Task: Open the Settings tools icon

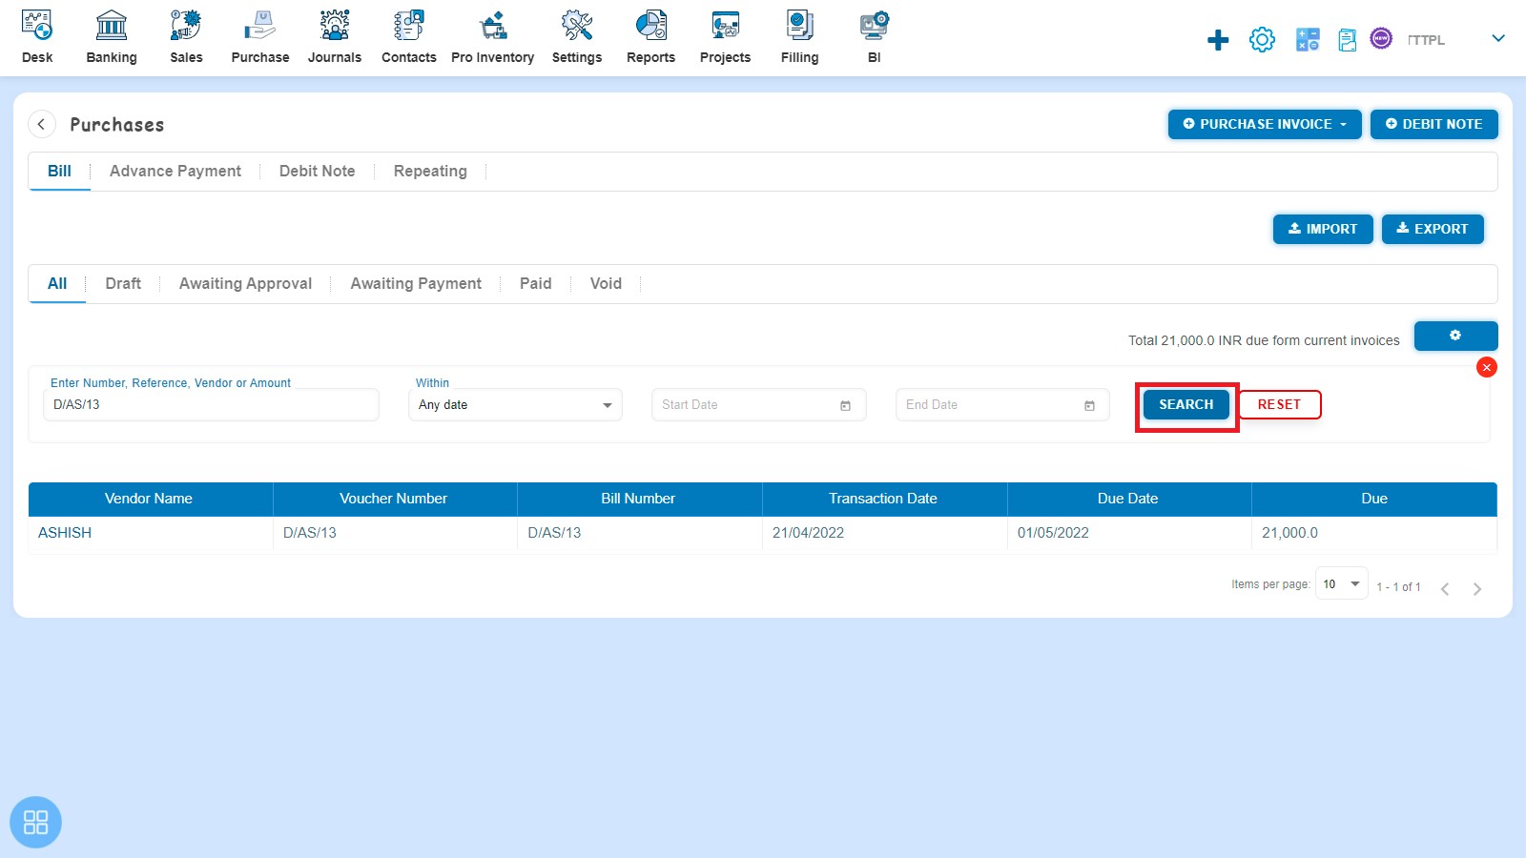Action: (x=577, y=26)
